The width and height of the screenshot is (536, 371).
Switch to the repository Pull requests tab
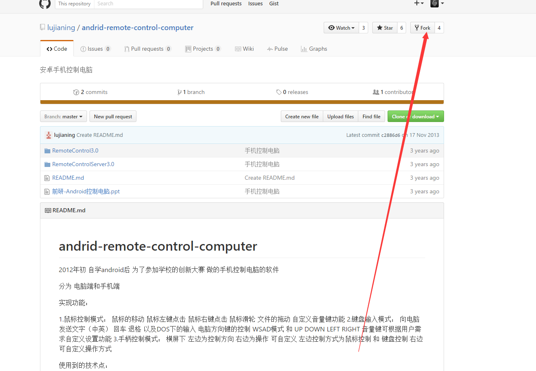(148, 49)
